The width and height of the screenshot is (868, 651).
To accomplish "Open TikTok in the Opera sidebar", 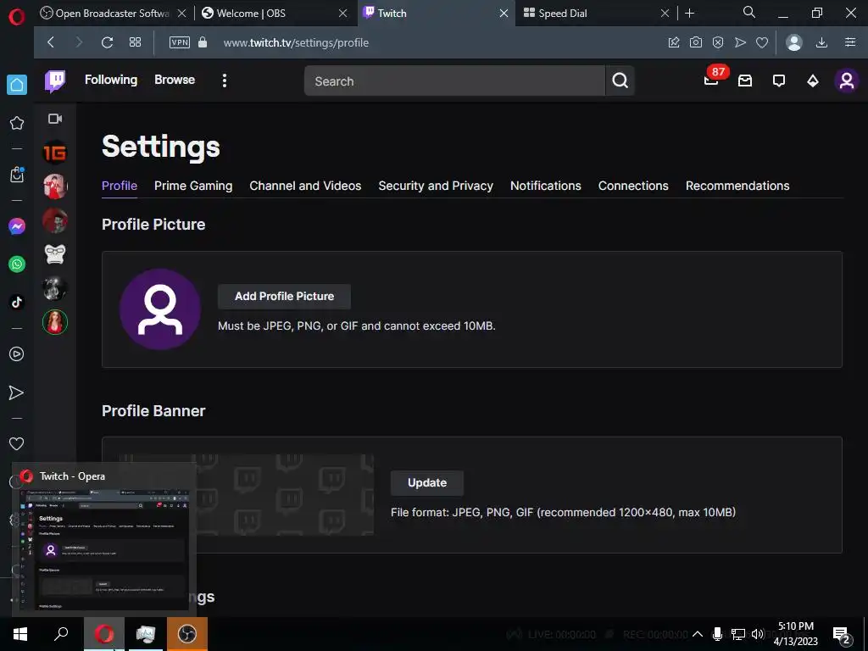I will pos(17,302).
